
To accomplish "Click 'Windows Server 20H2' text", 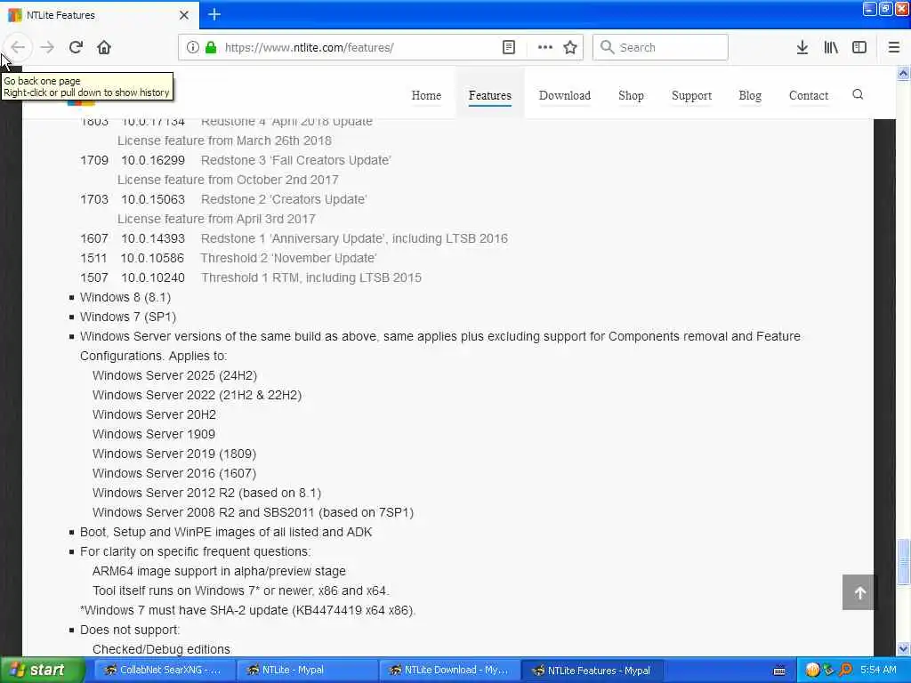I will pyautogui.click(x=155, y=414).
